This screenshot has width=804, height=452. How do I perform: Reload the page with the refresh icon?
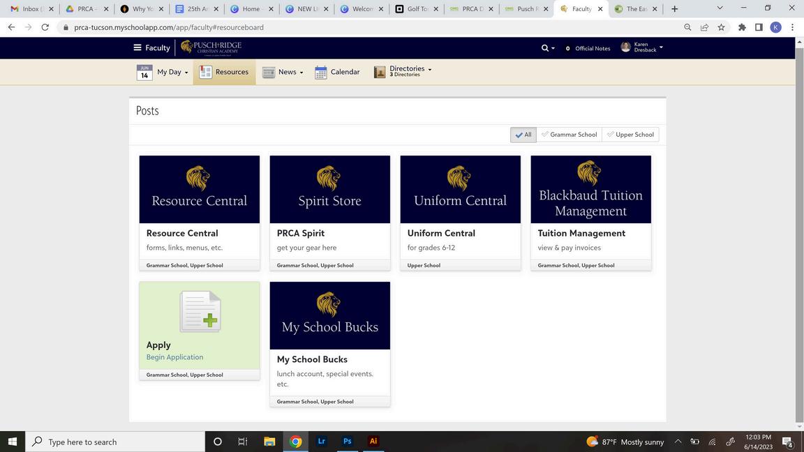[x=45, y=27]
